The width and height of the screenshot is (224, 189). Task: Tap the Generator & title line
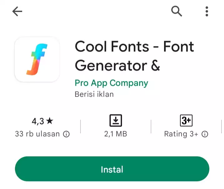pos(117,65)
